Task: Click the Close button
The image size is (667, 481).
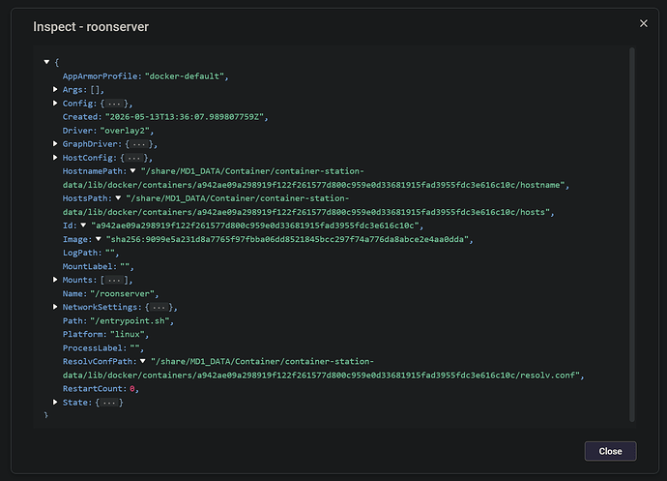Action: pyautogui.click(x=610, y=451)
